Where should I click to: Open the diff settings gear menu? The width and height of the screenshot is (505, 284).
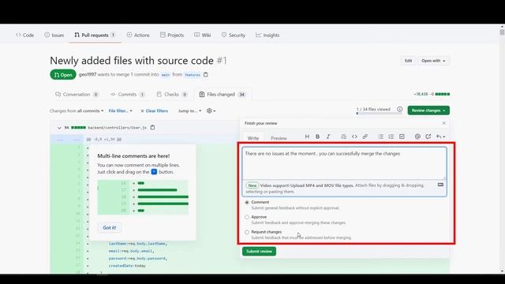[x=211, y=110]
